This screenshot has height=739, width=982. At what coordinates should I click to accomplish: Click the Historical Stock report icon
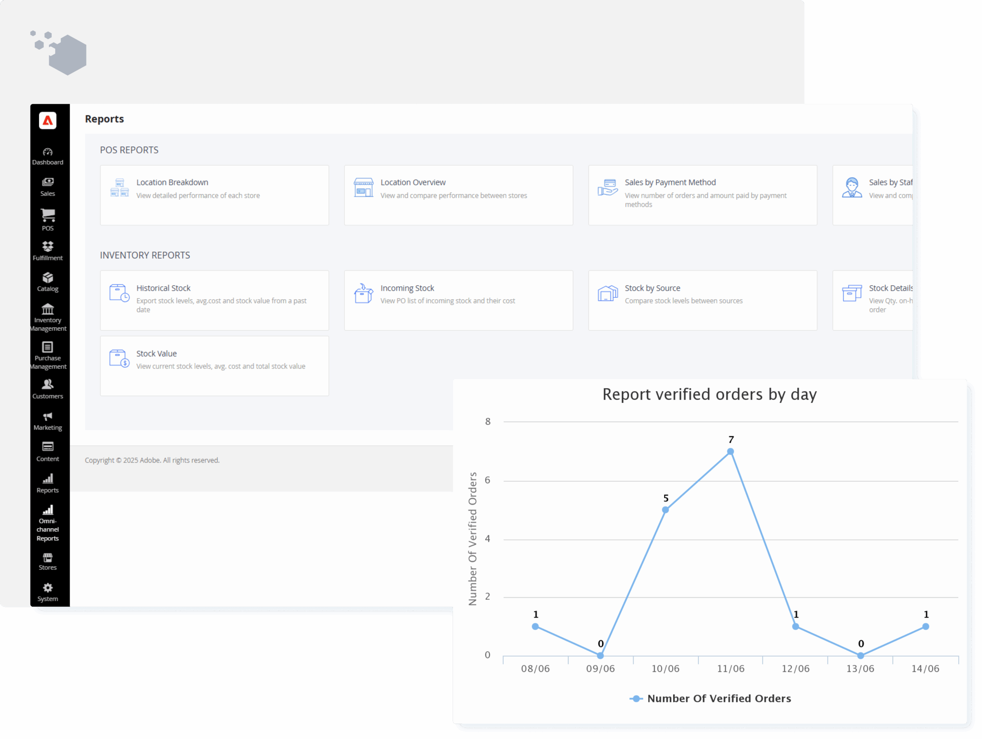point(119,294)
